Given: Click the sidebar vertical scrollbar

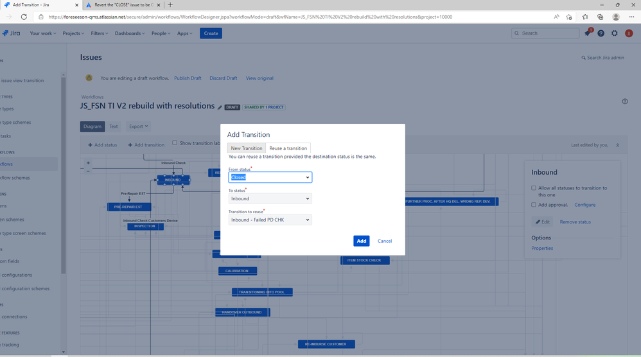Looking at the screenshot, I should pyautogui.click(x=64, y=176).
